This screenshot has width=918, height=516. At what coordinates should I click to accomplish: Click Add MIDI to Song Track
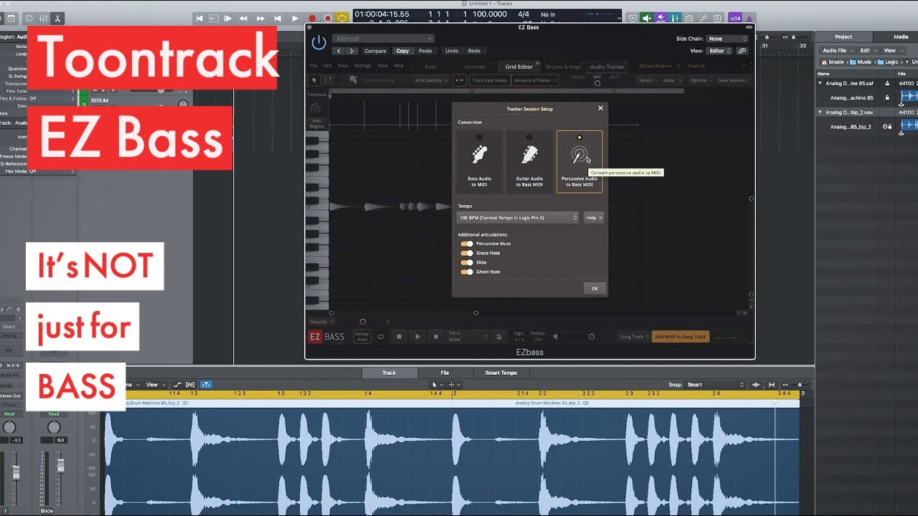coord(680,336)
